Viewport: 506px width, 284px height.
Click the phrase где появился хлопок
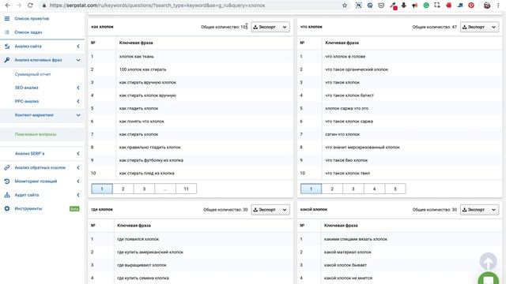[x=138, y=239]
